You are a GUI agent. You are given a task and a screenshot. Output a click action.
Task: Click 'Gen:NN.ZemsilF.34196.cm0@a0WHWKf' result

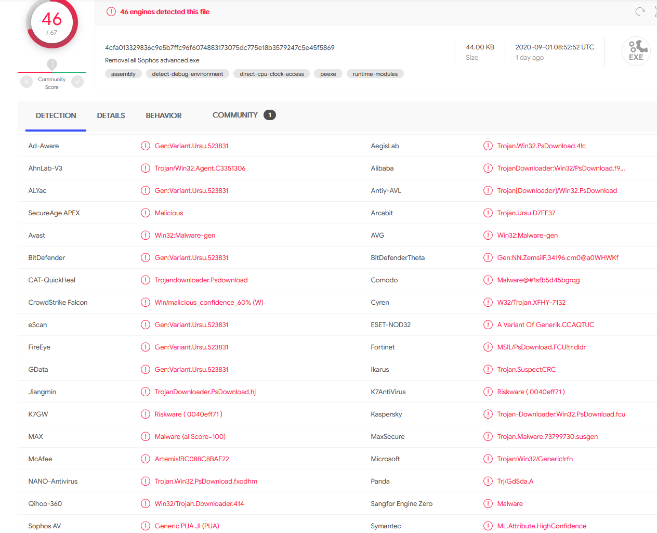pos(558,257)
